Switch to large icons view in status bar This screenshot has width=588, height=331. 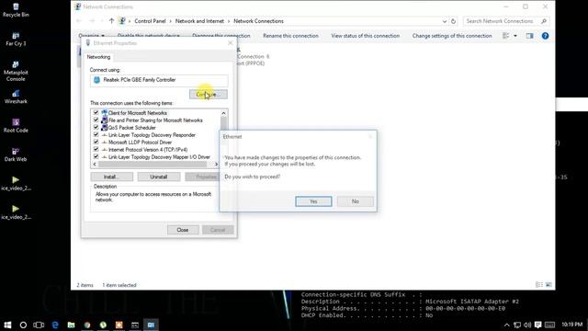pyautogui.click(x=548, y=285)
